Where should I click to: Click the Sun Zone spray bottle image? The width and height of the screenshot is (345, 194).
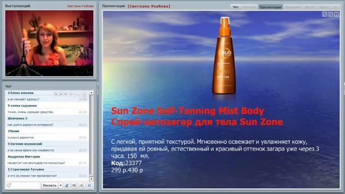[x=224, y=56]
